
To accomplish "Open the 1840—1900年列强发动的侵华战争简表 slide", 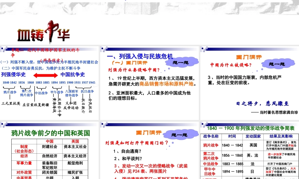I will click(250, 150).
